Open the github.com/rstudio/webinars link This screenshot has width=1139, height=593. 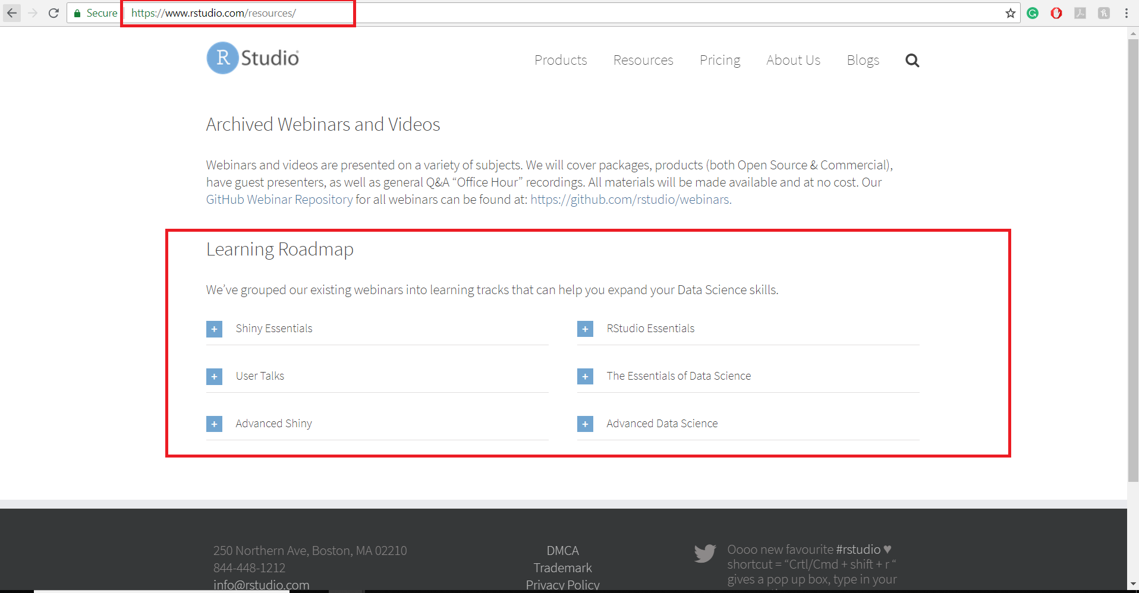click(x=630, y=200)
